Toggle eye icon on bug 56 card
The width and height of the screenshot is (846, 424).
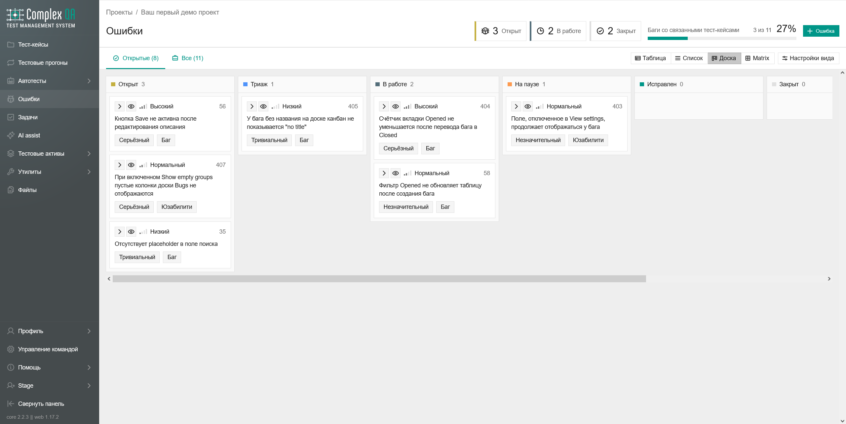pyautogui.click(x=131, y=106)
